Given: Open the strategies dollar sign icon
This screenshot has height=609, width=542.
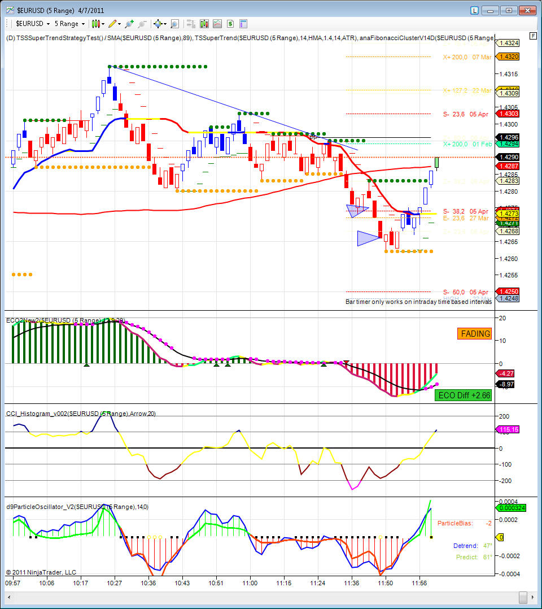Looking at the screenshot, I should click(x=230, y=24).
